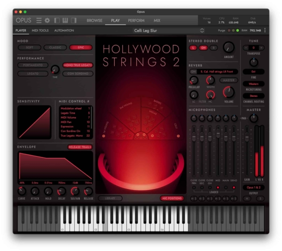This screenshot has height=251, width=282.
Task: Open the MIDI Tools tab
Action: (x=40, y=31)
